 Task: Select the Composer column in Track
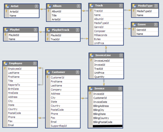108,31
